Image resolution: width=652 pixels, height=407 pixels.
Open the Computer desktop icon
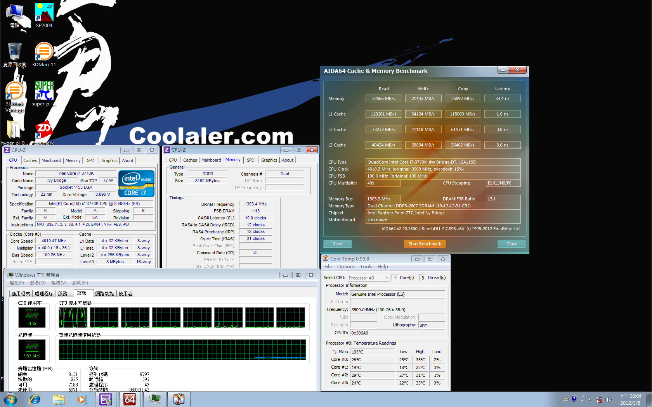[15, 15]
